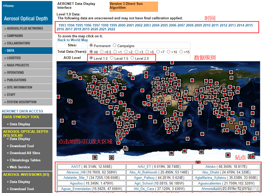Open the AAU_ET site link
263x193 pixels.
click(x=144, y=167)
